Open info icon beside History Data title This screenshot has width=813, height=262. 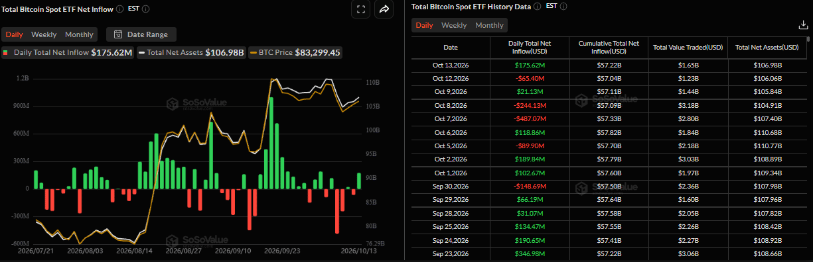(x=538, y=6)
